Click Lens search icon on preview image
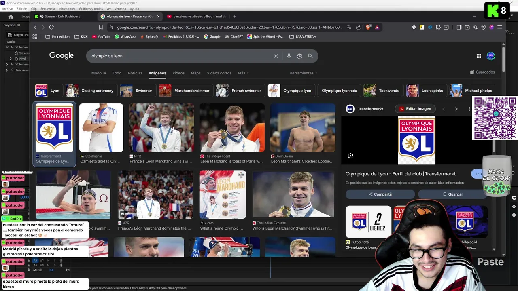The image size is (518, 291). click(x=350, y=156)
